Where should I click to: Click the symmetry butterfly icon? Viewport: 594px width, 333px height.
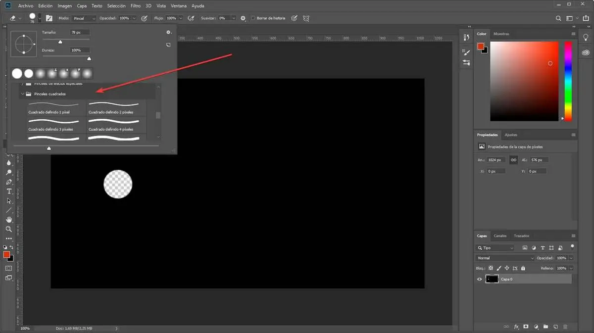(306, 18)
